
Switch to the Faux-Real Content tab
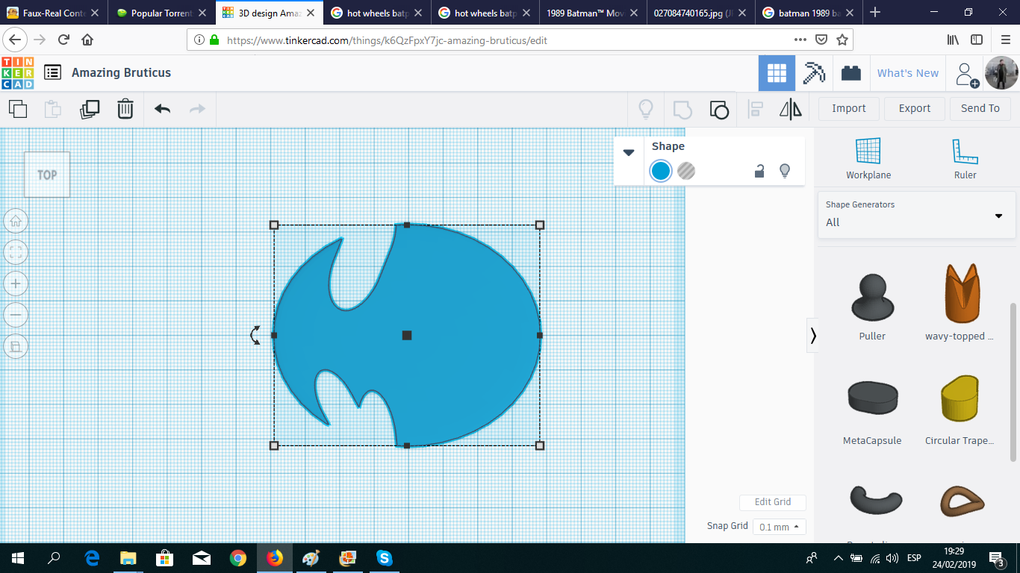[x=54, y=13]
